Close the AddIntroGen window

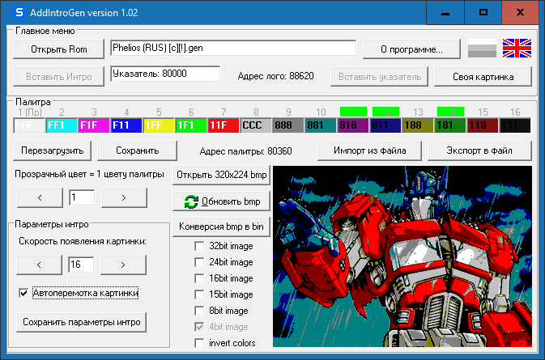click(x=521, y=13)
